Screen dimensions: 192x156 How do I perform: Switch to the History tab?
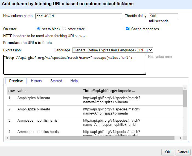click(36, 81)
